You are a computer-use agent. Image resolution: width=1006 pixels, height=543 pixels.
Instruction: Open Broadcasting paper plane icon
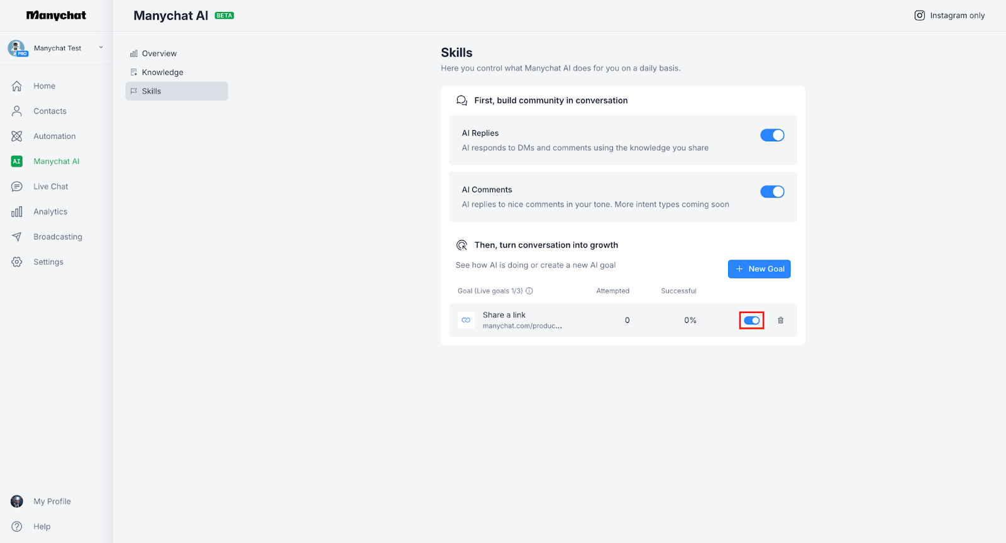pos(17,237)
